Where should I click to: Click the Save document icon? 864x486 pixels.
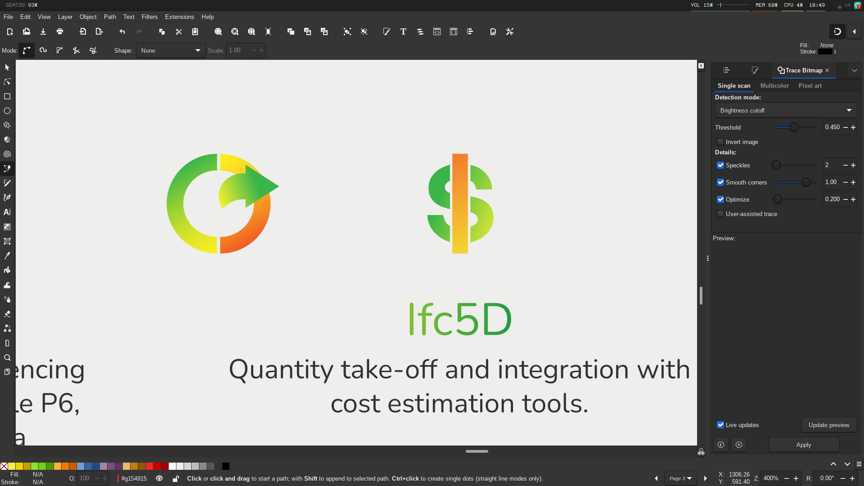coord(43,31)
